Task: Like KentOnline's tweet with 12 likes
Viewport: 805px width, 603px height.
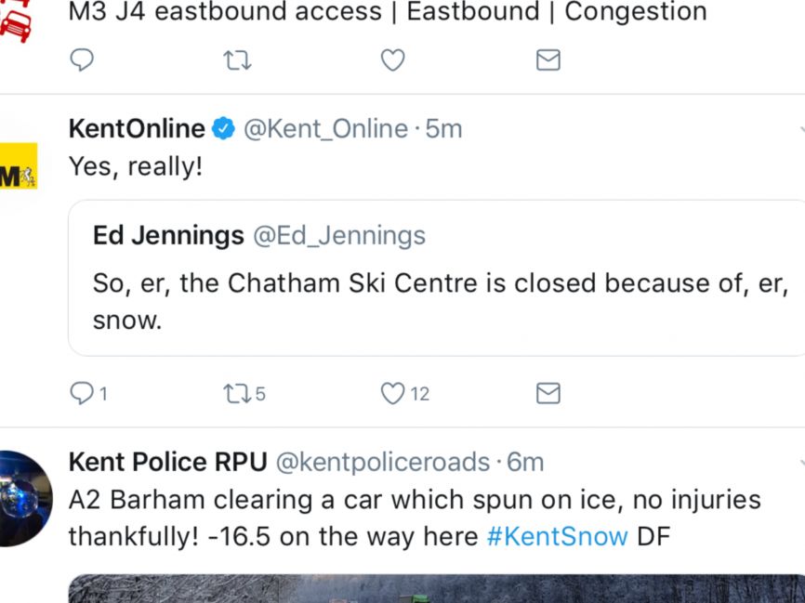Action: pos(404,394)
